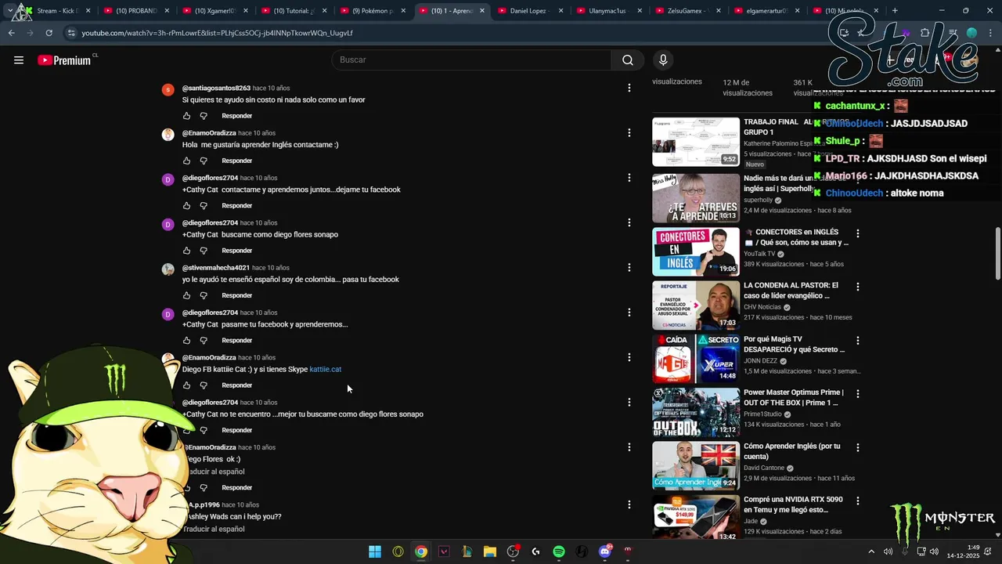Open Logitech G HUB from taskbar
The image size is (1002, 564).
click(535, 551)
